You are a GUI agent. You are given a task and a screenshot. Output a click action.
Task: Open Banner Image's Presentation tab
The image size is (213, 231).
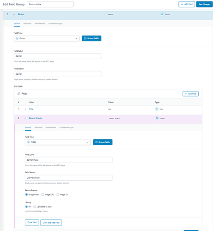51,128
